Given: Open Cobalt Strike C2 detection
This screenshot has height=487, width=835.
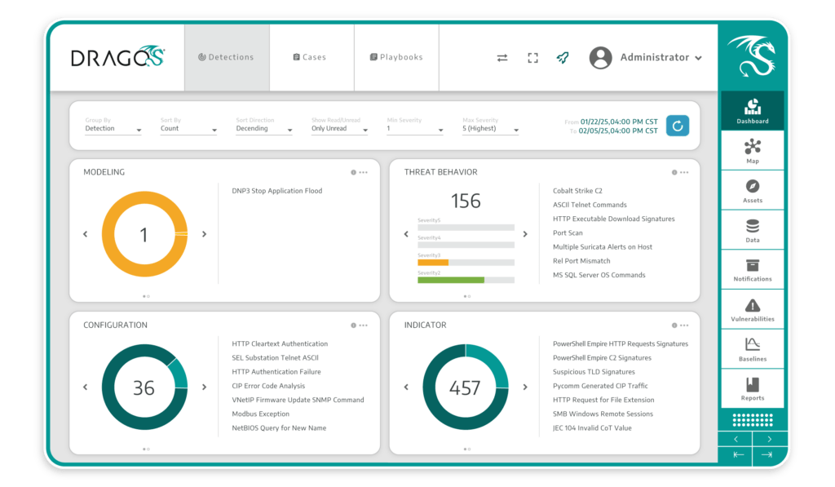Looking at the screenshot, I should click(x=577, y=191).
